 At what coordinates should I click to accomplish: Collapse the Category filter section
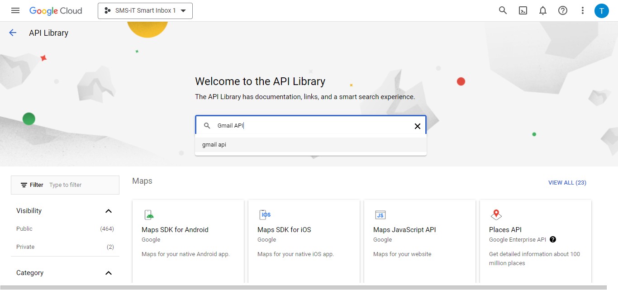108,273
